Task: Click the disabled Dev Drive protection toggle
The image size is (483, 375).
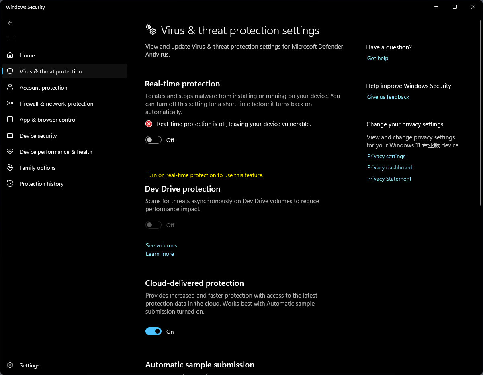Action: click(x=153, y=225)
